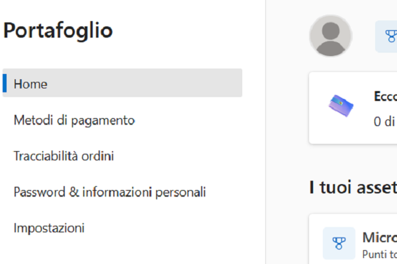Open Impostazioni from the sidebar
The height and width of the screenshot is (264, 397).
(49, 228)
